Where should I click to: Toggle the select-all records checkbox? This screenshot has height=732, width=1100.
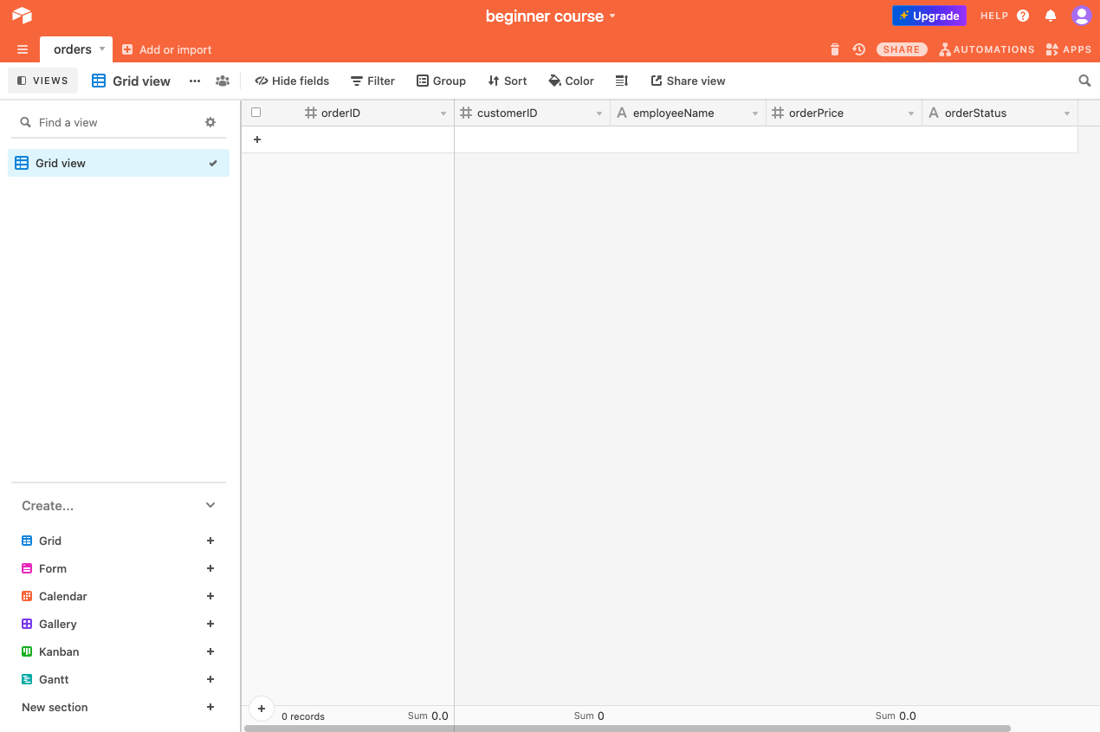256,112
